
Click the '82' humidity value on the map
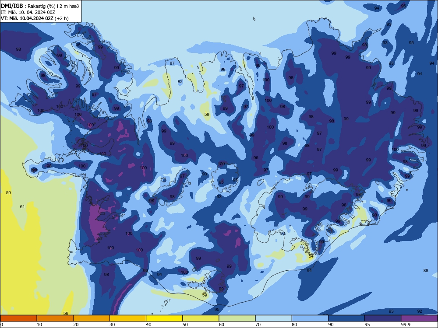point(180,82)
